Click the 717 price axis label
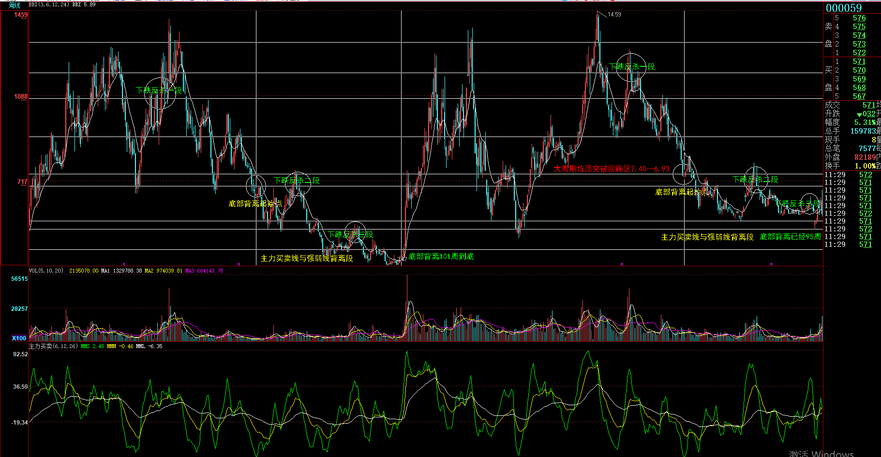 (x=22, y=182)
